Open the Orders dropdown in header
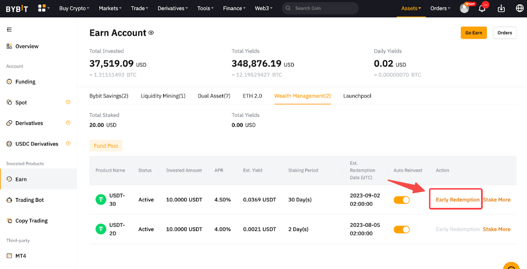Screen dimensions: 527x269 click(x=440, y=8)
